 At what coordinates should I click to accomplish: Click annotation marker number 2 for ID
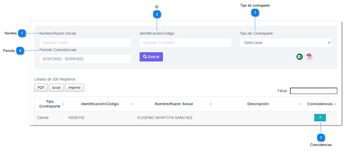tap(157, 14)
